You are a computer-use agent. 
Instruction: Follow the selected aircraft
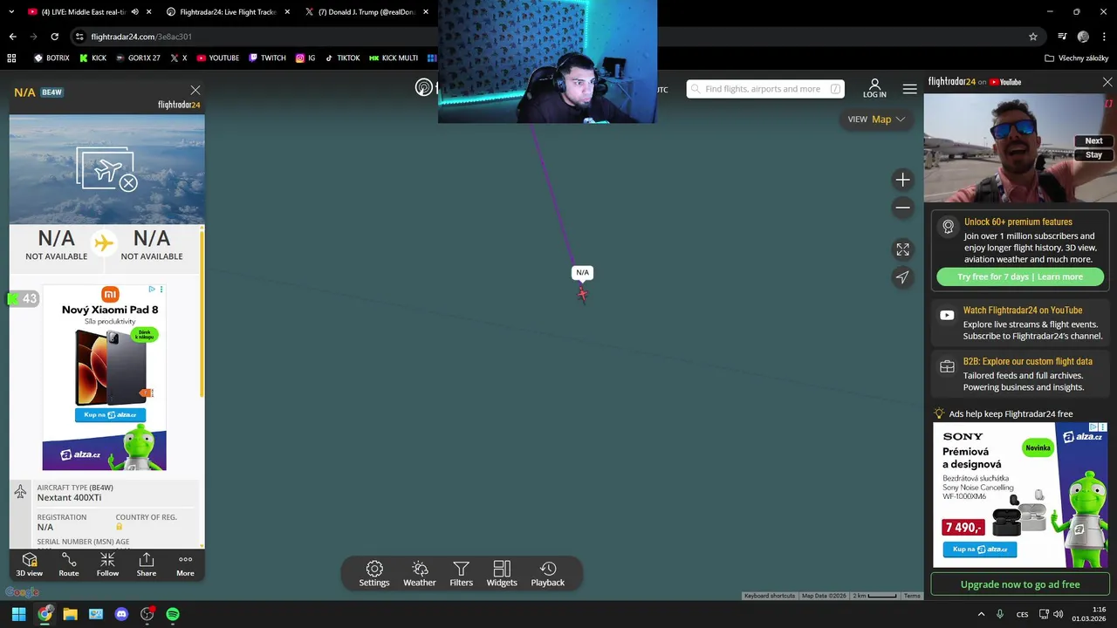click(x=107, y=564)
